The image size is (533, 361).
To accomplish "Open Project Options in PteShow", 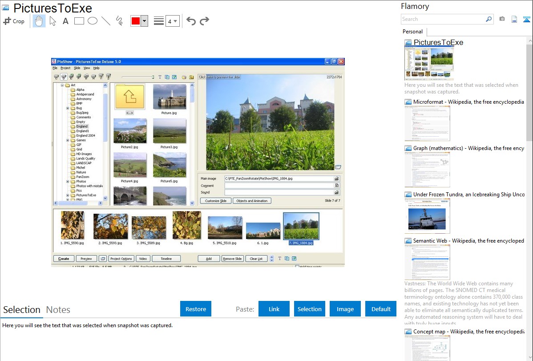I will (x=121, y=259).
